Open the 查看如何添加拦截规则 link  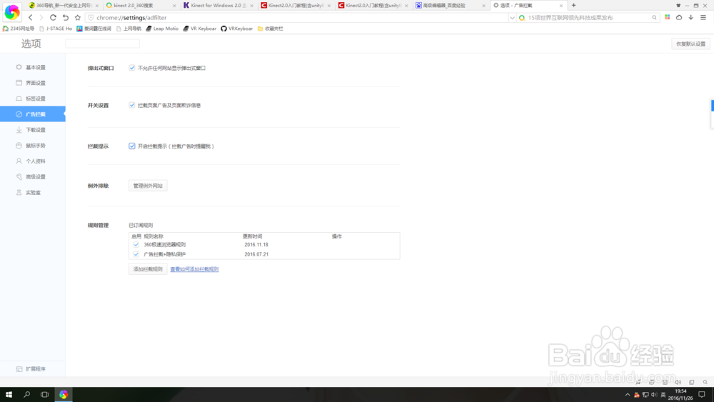tap(194, 269)
